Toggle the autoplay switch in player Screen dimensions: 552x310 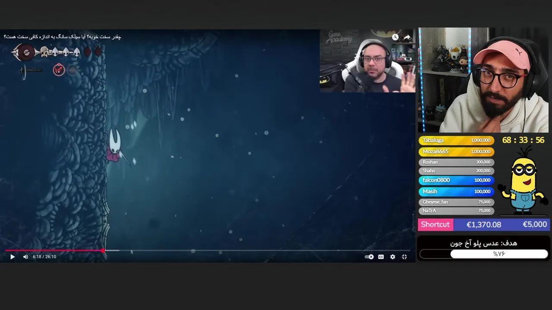coord(369,257)
